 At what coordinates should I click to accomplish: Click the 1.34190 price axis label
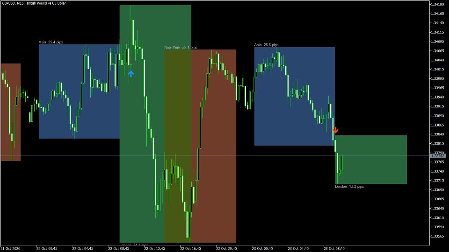(438, 4)
